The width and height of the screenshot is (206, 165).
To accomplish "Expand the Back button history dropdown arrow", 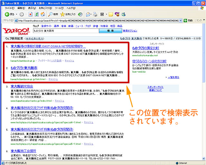I will (x=16, y=14).
